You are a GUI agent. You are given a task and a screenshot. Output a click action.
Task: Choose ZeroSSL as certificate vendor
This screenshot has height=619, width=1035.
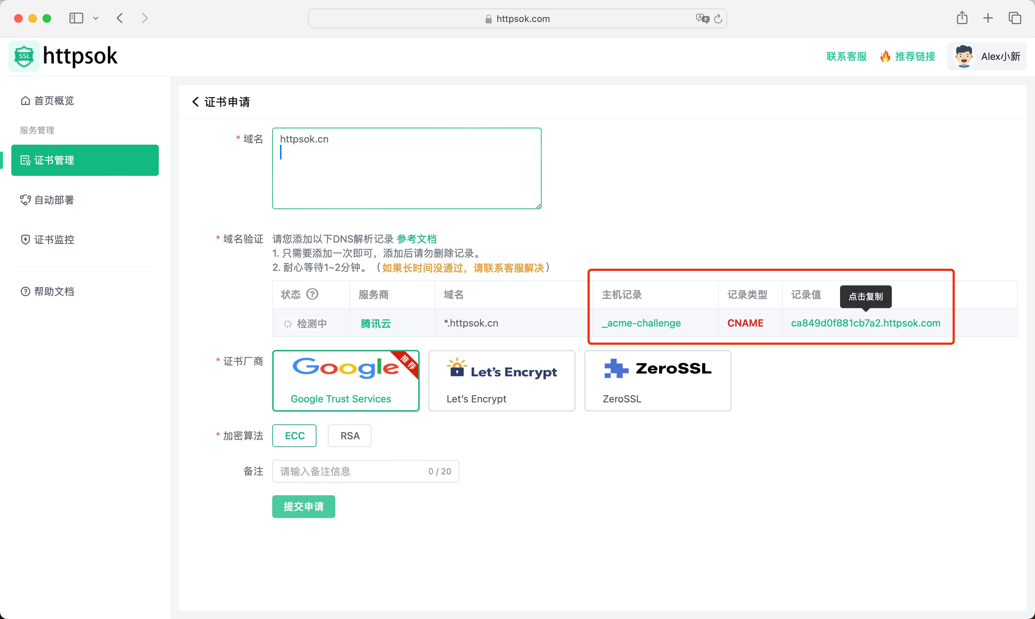pyautogui.click(x=658, y=380)
